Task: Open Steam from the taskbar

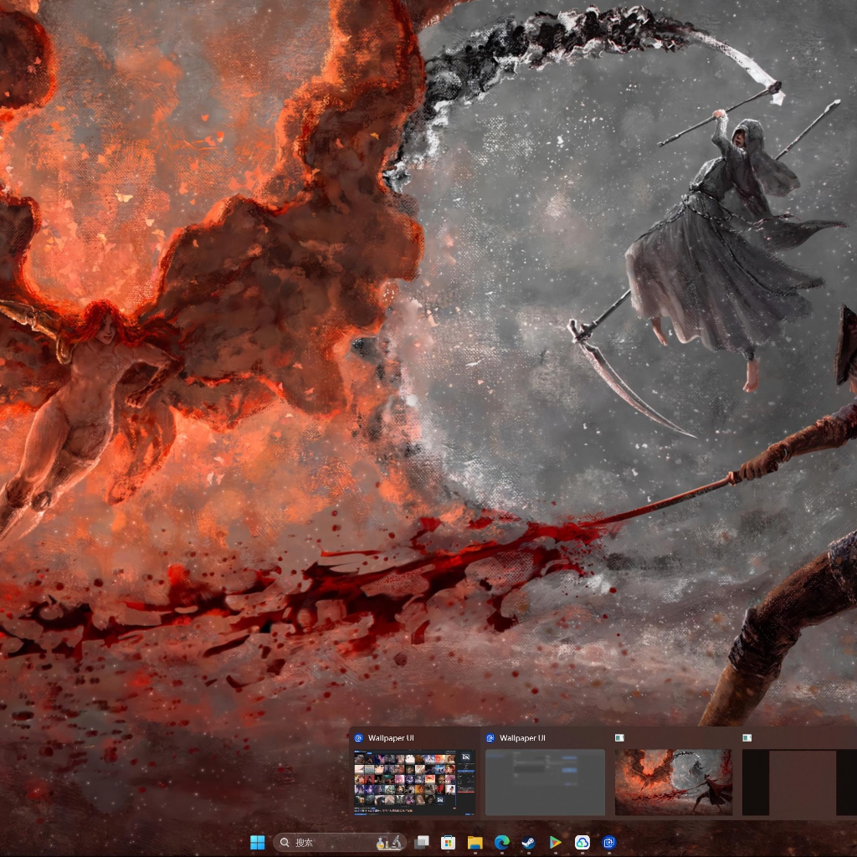Action: [529, 842]
